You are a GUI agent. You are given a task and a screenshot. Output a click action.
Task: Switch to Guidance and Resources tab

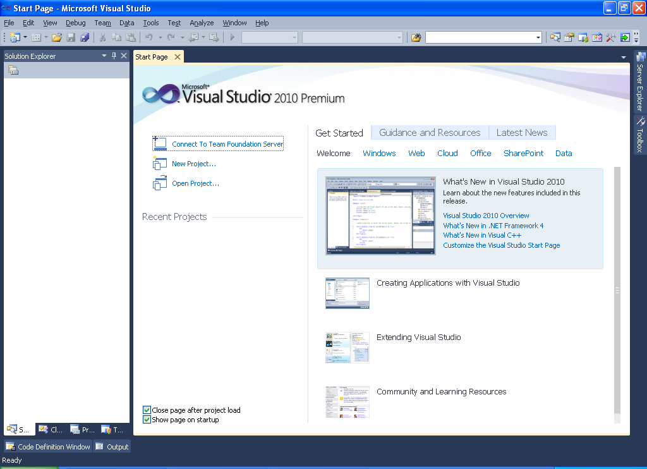(x=430, y=133)
